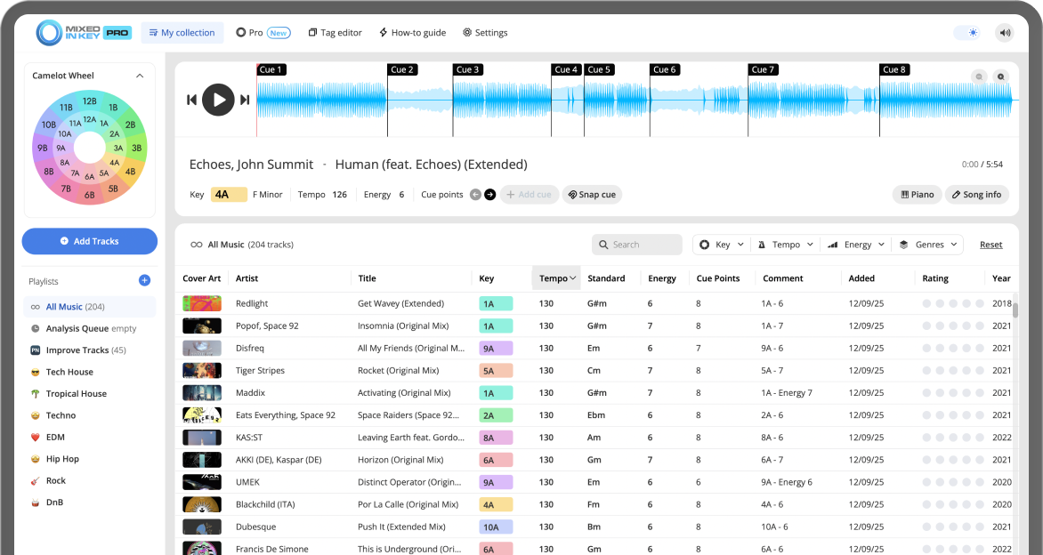Screen dimensions: 1043x555
Task: Play the loaded track
Action: point(218,100)
